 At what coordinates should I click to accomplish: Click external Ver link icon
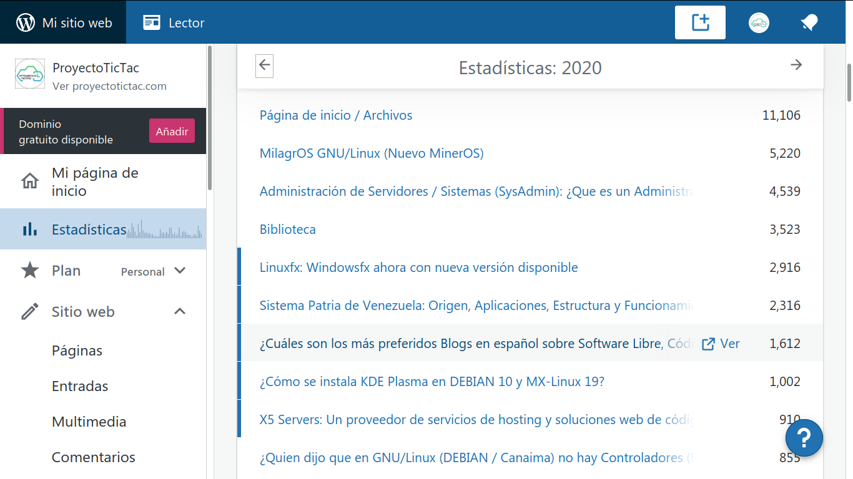click(x=708, y=344)
